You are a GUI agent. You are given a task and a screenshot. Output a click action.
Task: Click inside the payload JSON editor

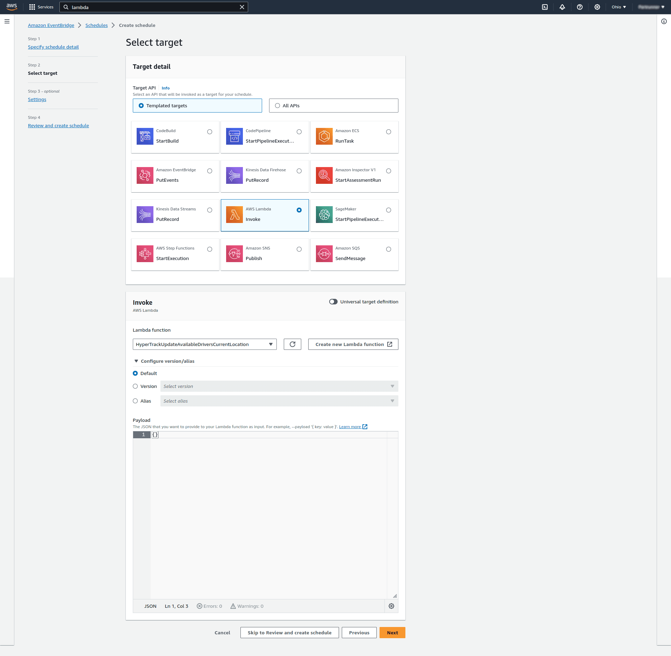tap(268, 514)
